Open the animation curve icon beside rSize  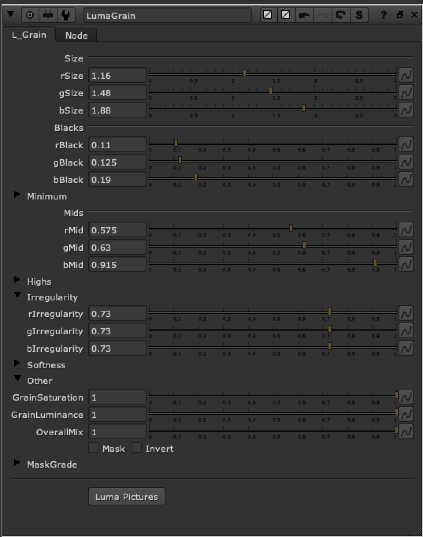pos(406,75)
